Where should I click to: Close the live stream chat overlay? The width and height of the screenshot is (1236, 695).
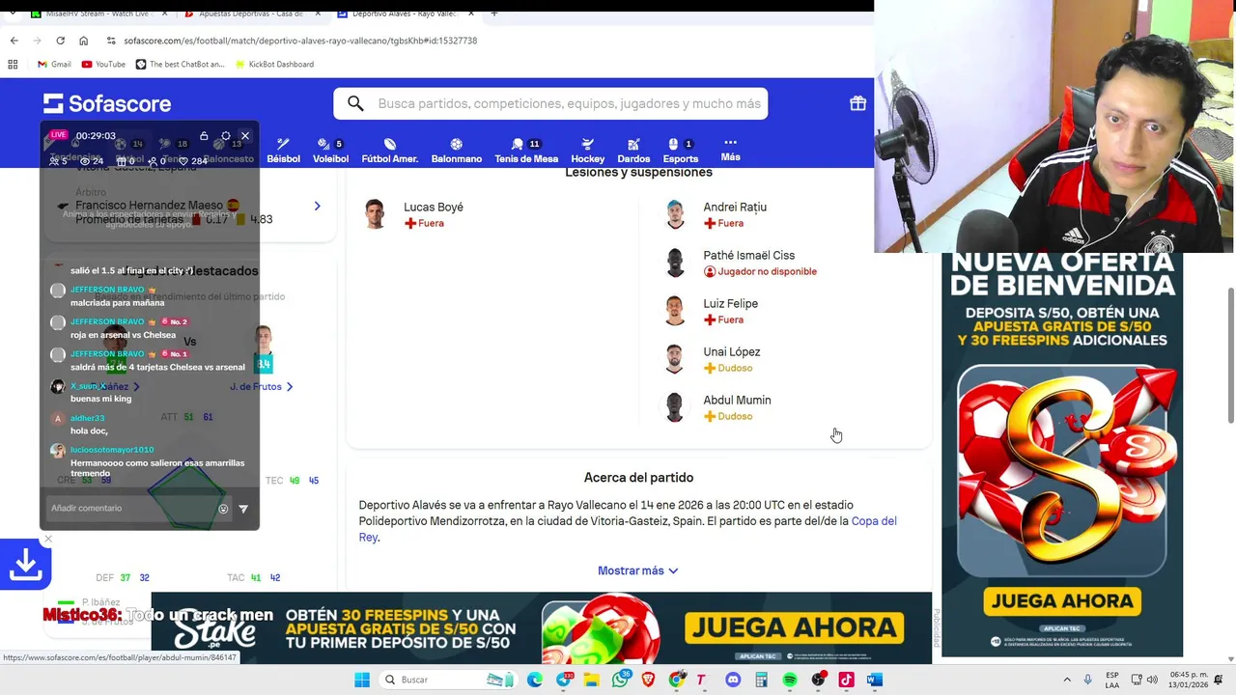tap(245, 136)
